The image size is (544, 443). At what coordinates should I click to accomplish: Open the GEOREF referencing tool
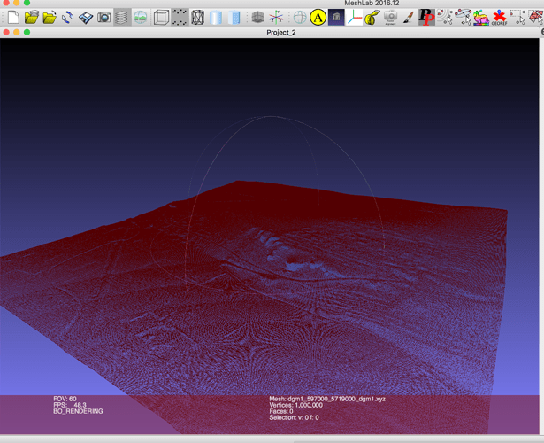500,17
